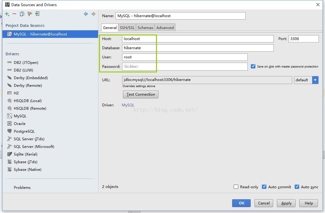Open driver settings via the wrench icon
The image size is (325, 213).
pos(30,14)
